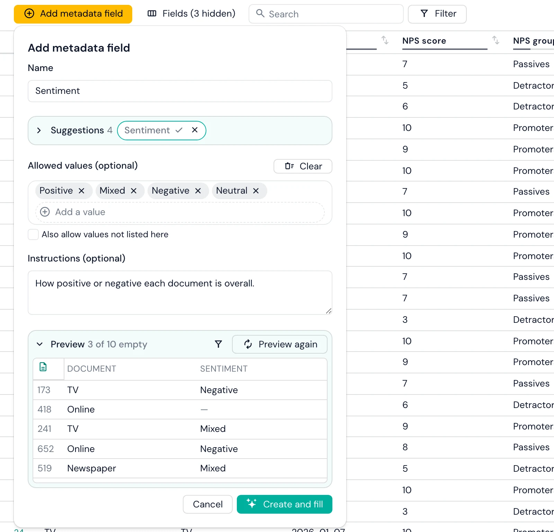Select preview row 241 TV

[x=180, y=429]
